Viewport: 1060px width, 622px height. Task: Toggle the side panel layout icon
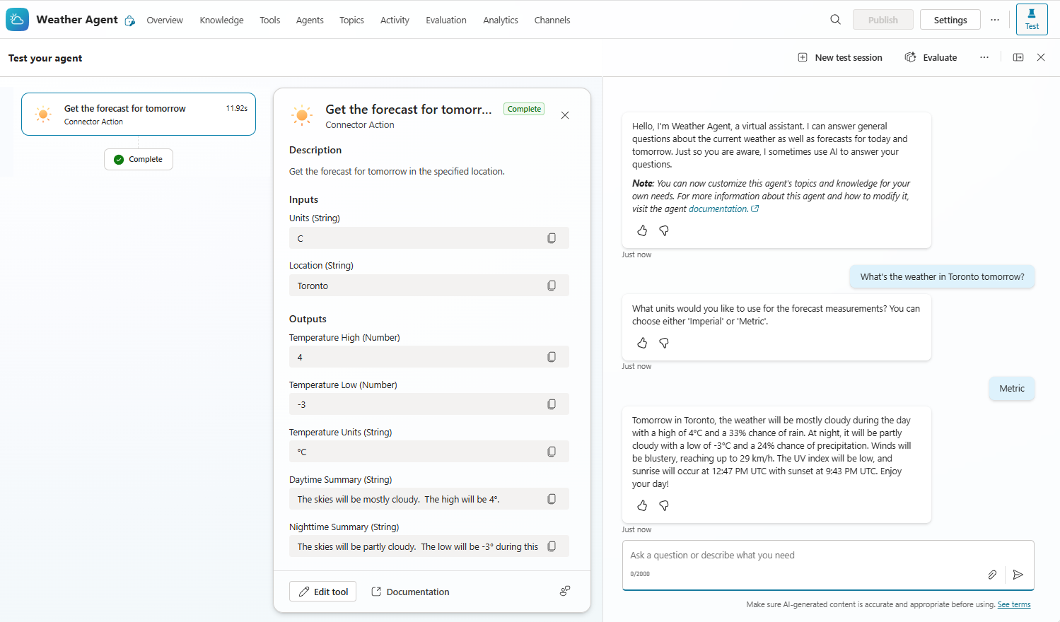pos(1018,57)
